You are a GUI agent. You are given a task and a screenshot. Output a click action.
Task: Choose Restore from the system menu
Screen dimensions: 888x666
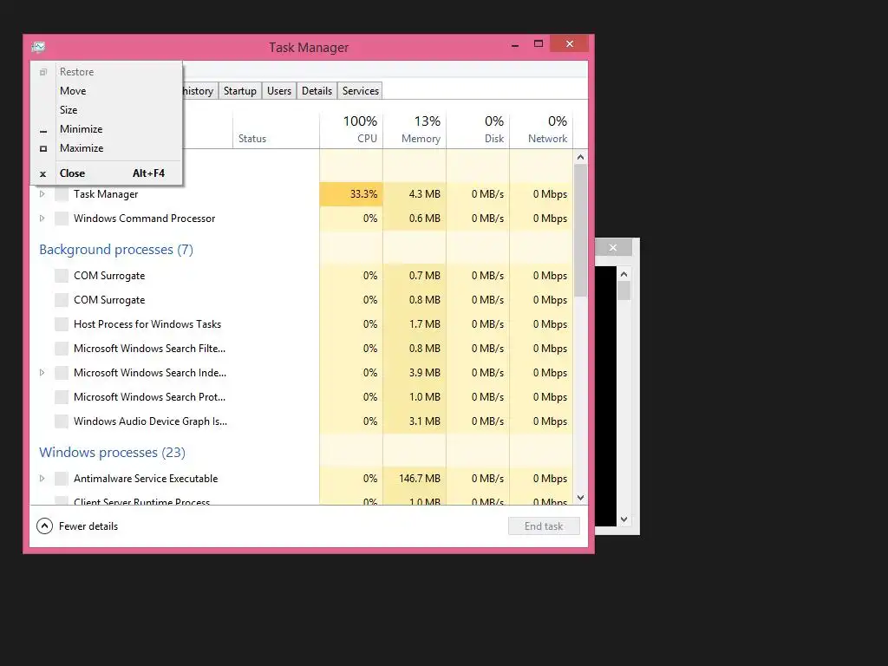click(107, 72)
